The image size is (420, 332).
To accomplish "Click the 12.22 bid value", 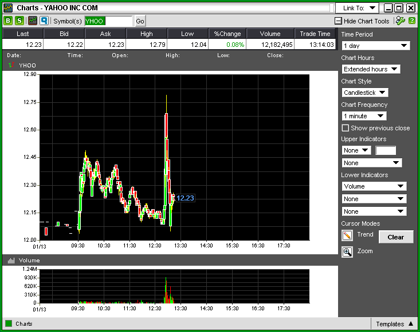I will coord(75,45).
